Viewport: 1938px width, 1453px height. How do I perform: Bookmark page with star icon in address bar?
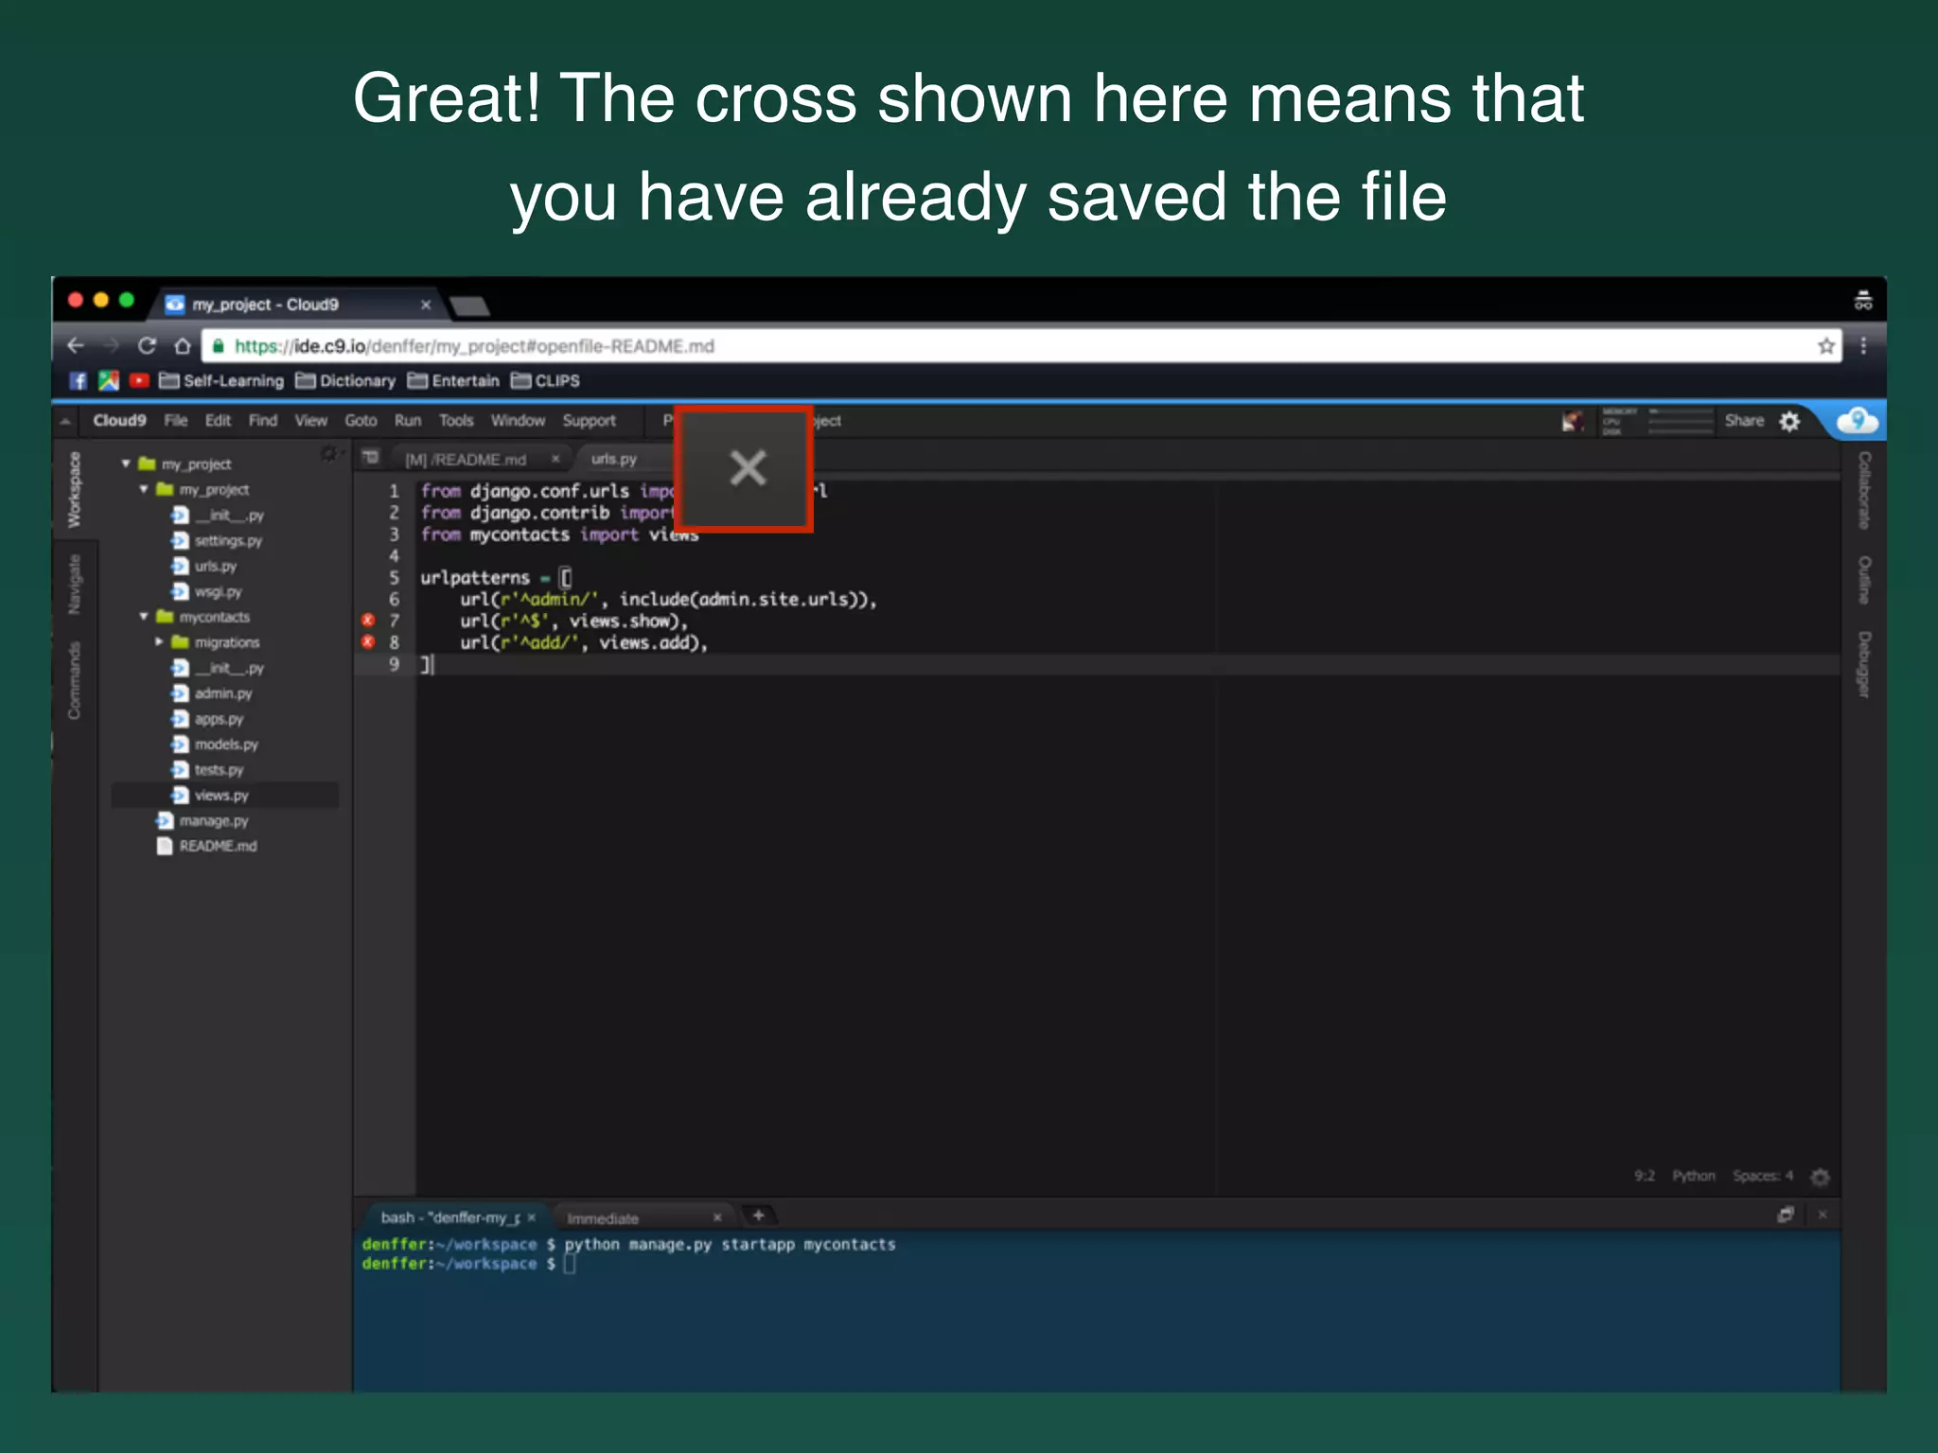(1825, 346)
